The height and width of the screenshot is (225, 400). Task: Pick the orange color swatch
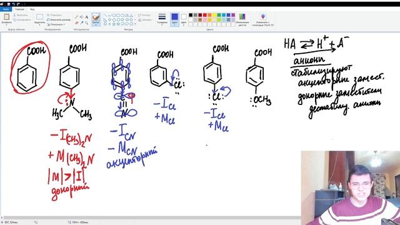(209, 15)
